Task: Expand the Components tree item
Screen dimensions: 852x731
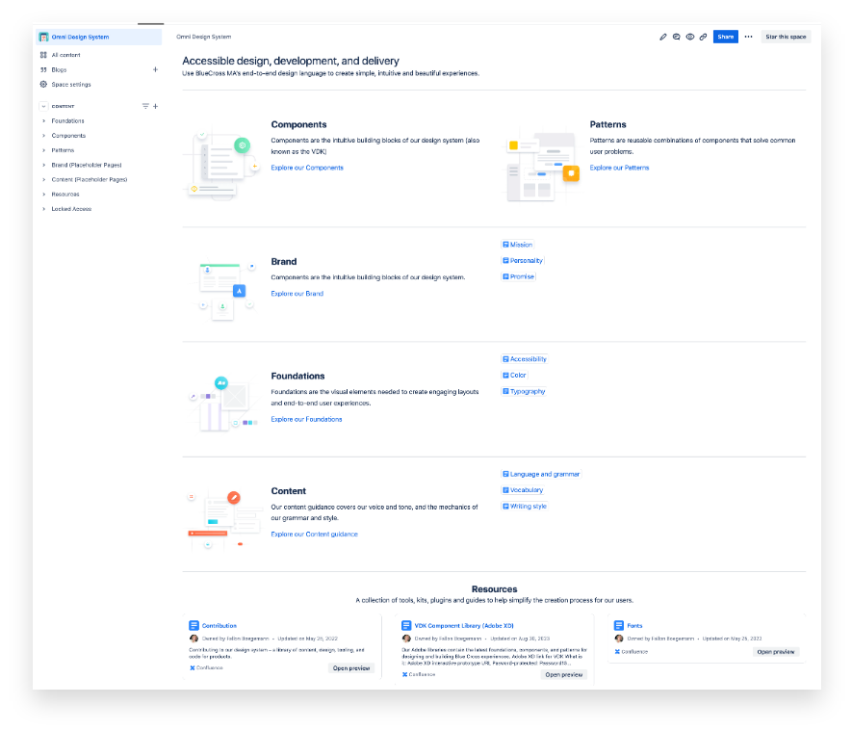Action: [44, 136]
